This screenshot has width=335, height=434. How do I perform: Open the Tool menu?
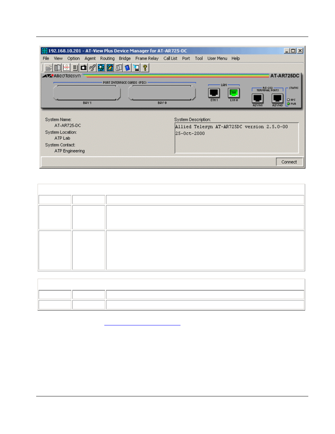pos(199,58)
